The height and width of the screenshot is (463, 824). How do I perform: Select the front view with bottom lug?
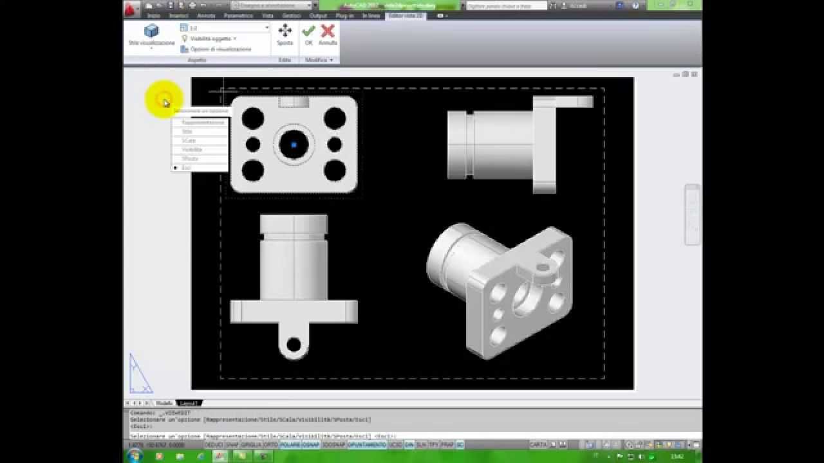[x=294, y=287]
